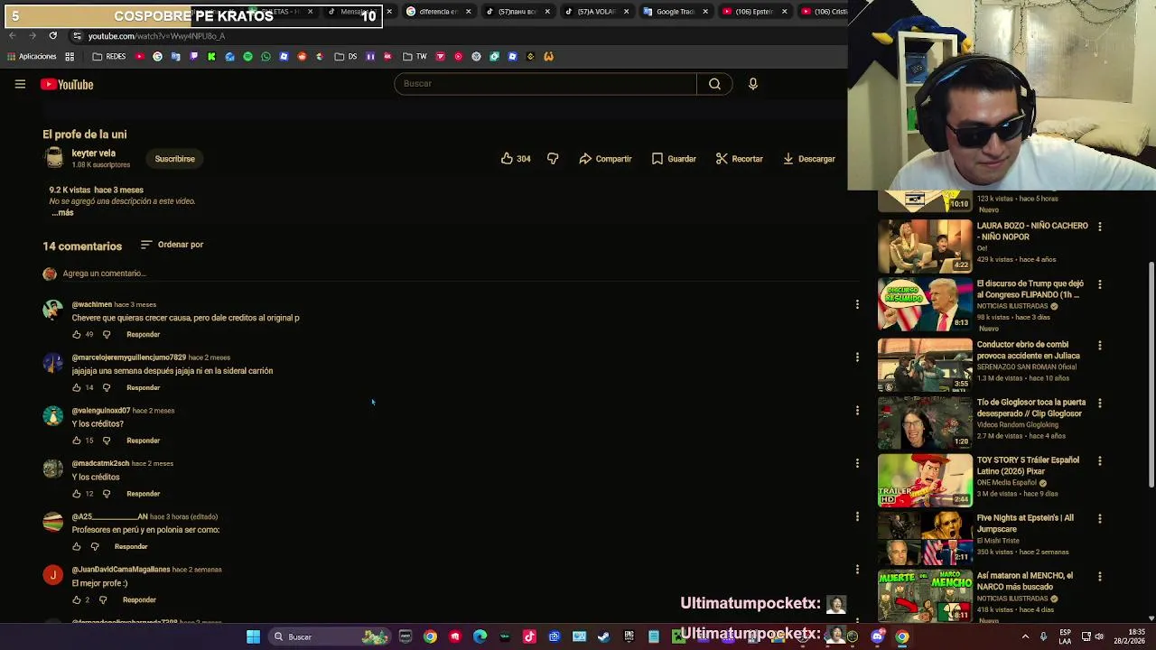Like @madcatmk2sch's comment
Viewport: 1156px width, 650px height.
tap(77, 494)
